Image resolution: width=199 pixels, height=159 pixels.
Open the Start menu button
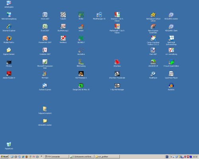(4, 157)
